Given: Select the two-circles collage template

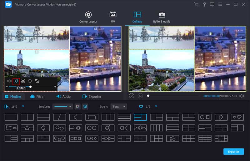Looking at the screenshot, I should click(92, 128).
